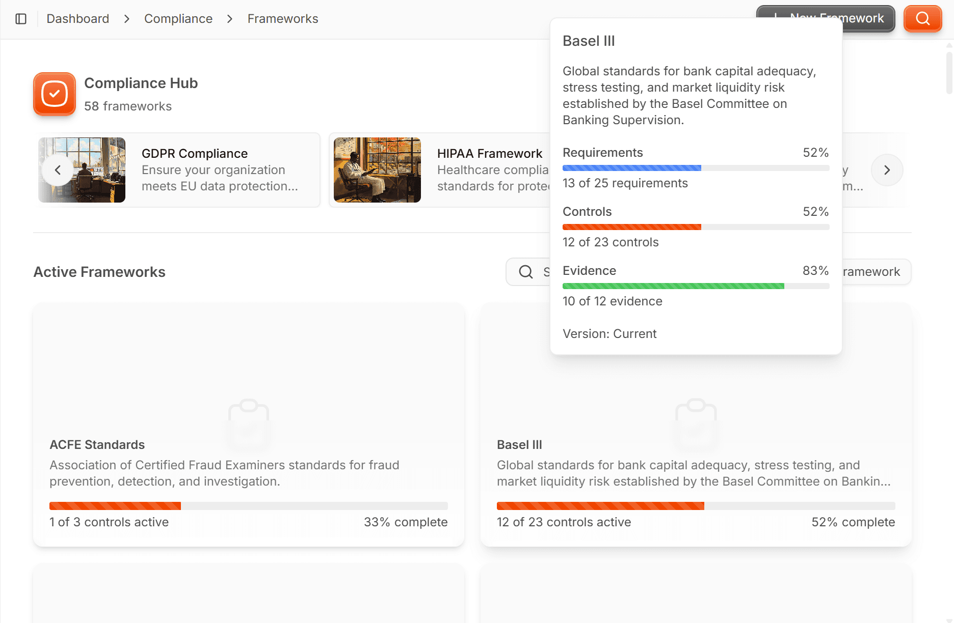The image size is (954, 623).
Task: Click briefcase placeholder icon on ACFE Standards card
Action: tap(248, 424)
